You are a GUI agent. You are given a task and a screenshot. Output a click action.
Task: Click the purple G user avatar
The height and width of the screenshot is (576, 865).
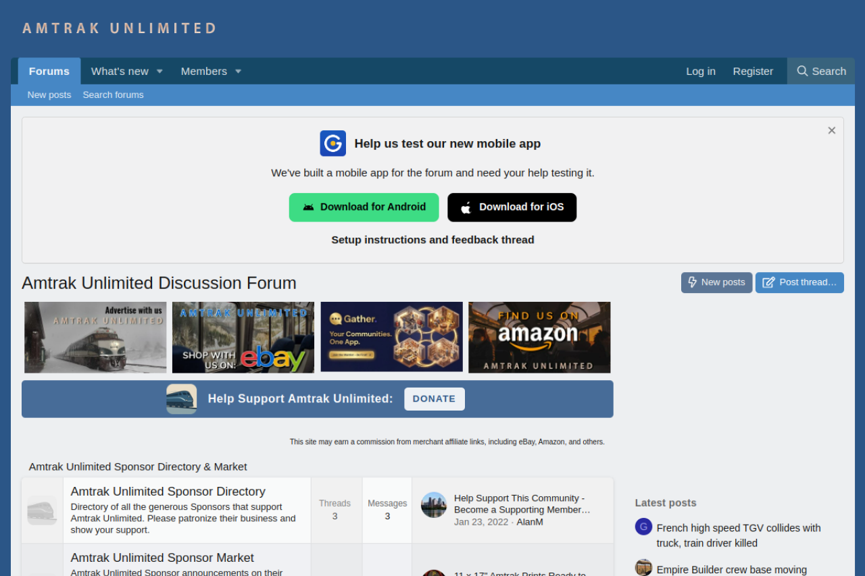[643, 527]
